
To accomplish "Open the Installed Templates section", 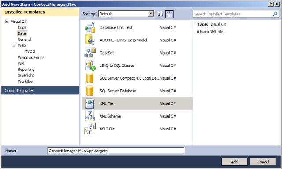I will pos(40,12).
